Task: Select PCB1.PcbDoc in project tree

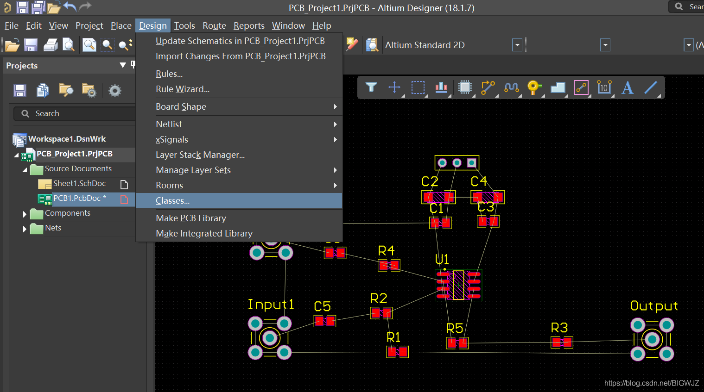Action: 80,198
